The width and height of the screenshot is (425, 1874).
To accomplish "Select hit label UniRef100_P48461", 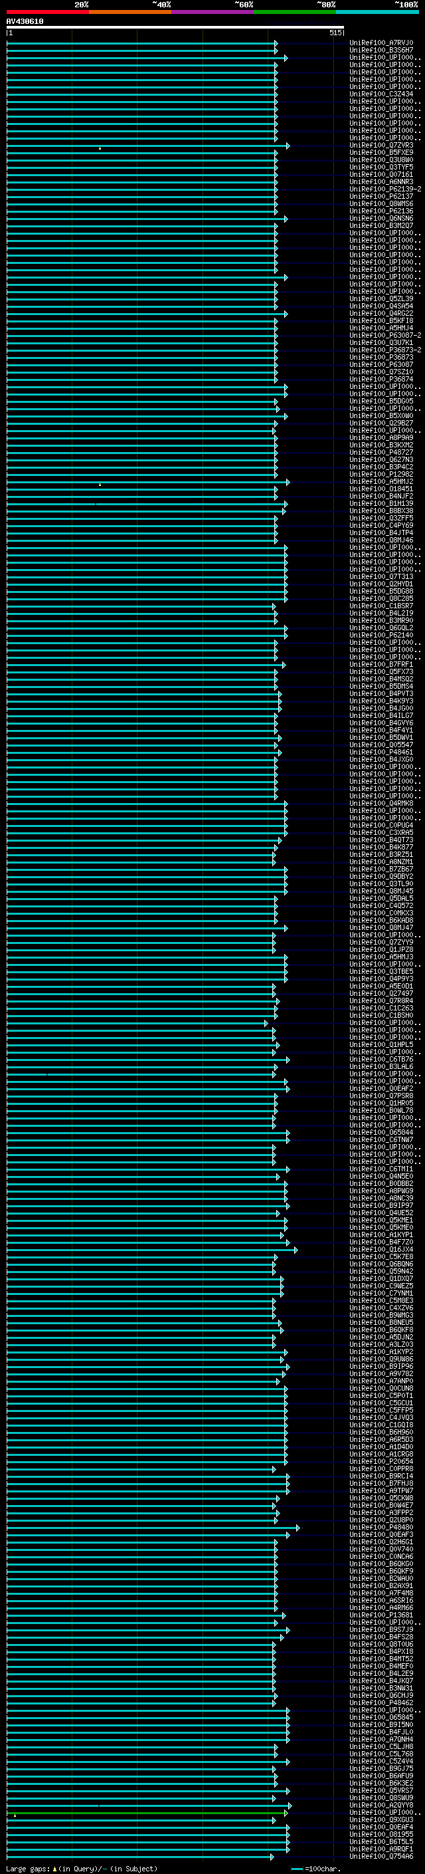I will [381, 753].
